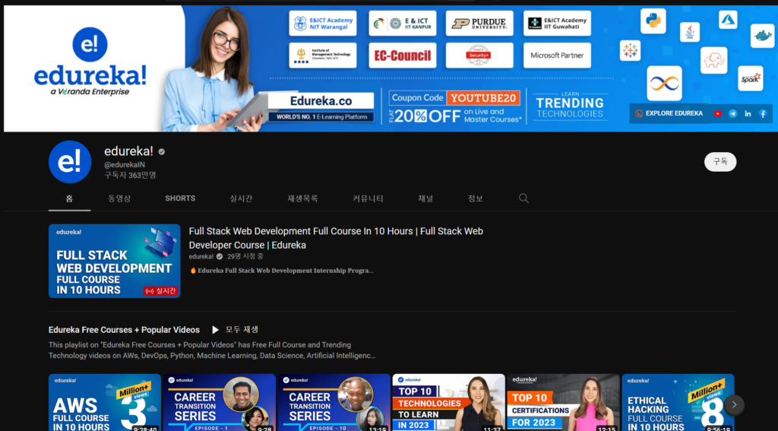The height and width of the screenshot is (431, 778).
Task: Open the channel search magnifier icon
Action: click(523, 198)
